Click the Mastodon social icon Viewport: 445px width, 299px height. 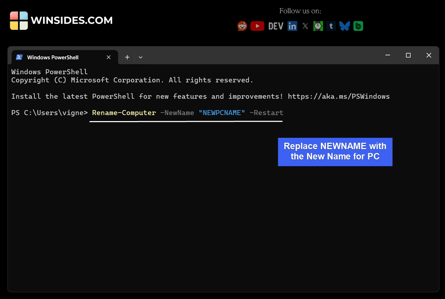pos(318,26)
